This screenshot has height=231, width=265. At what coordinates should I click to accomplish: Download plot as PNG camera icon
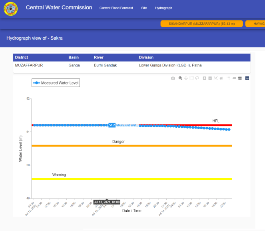pos(173,78)
